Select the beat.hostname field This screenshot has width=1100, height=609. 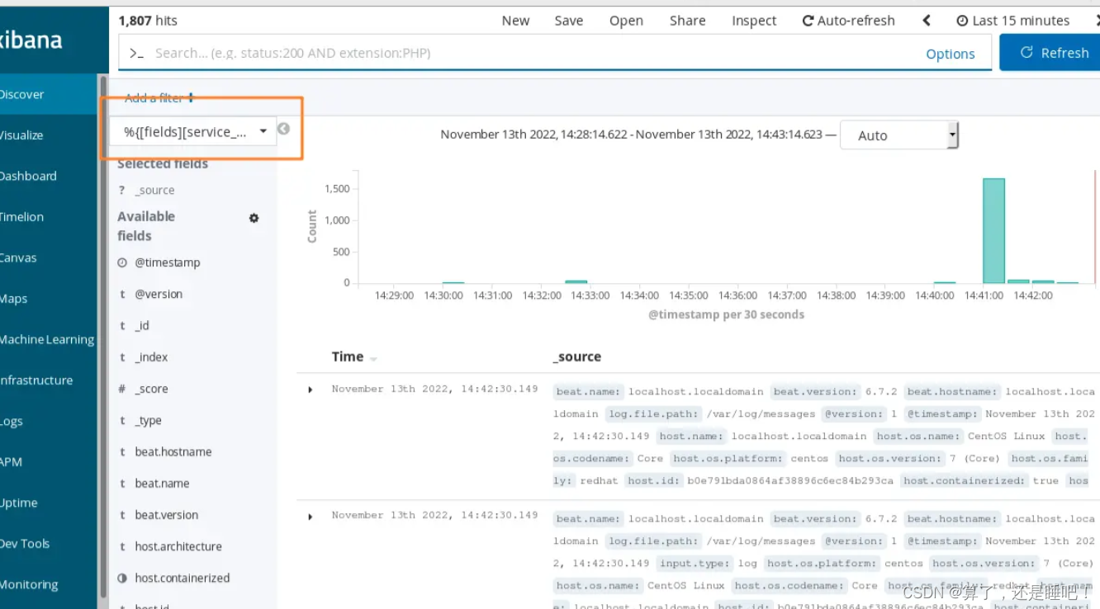pyautogui.click(x=173, y=451)
